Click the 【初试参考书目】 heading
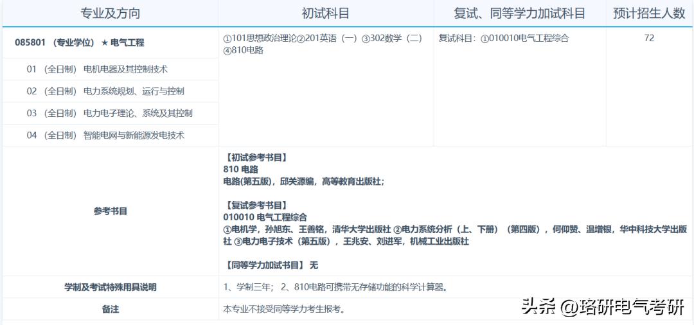The height and width of the screenshot is (325, 694). pos(256,157)
